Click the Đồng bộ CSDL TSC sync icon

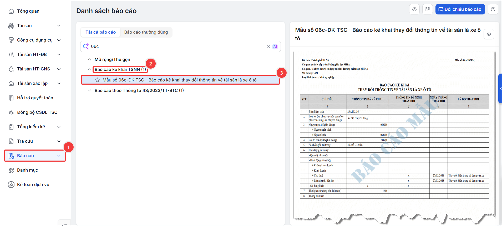pos(11,112)
